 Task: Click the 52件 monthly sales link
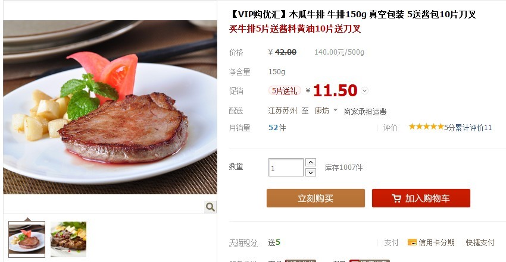coord(277,128)
